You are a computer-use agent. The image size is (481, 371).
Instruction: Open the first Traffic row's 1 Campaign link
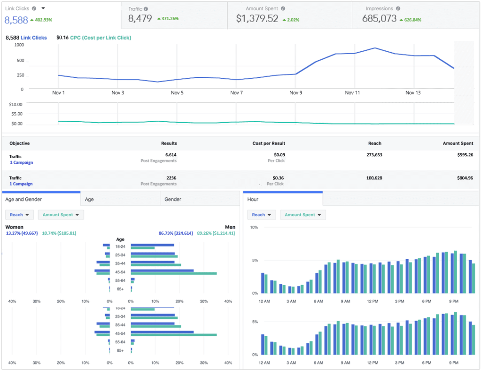pyautogui.click(x=21, y=162)
